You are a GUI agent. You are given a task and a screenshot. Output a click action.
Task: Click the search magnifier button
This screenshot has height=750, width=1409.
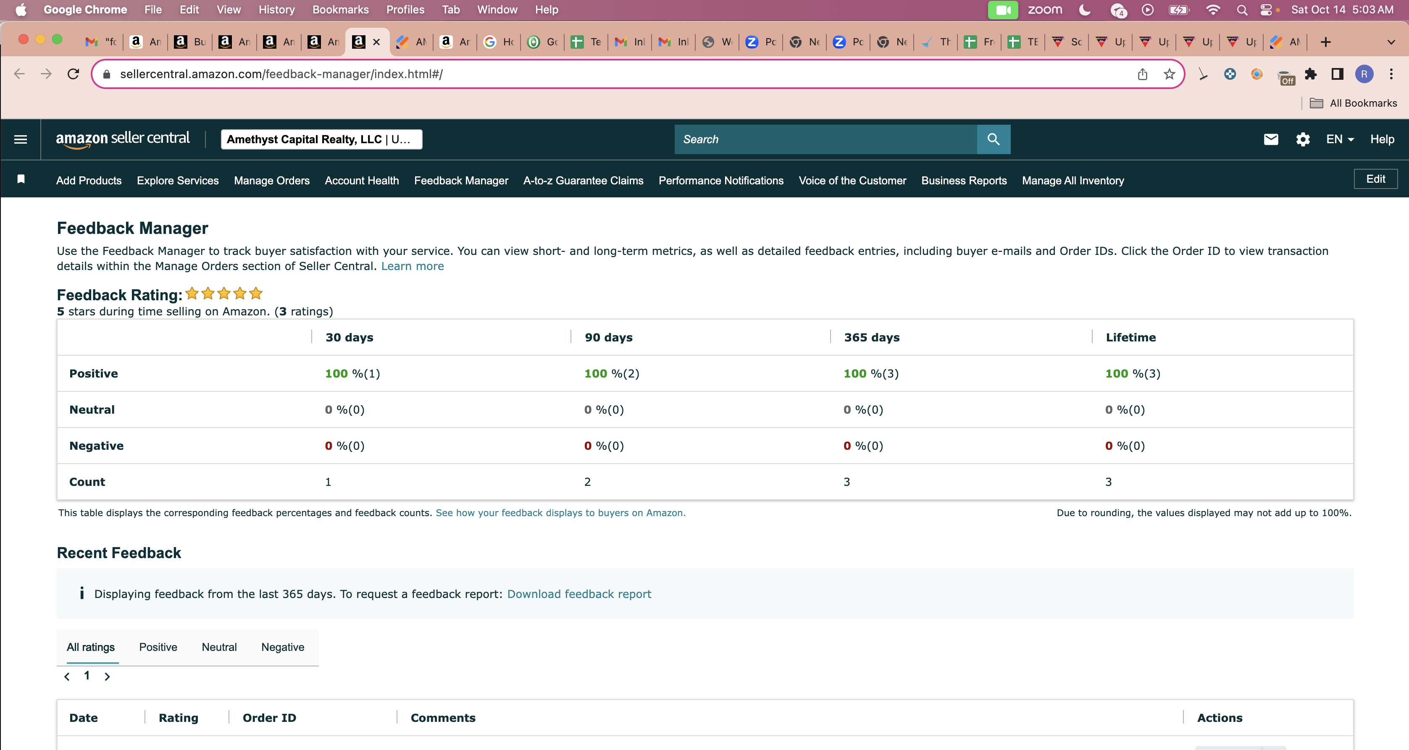tap(993, 139)
